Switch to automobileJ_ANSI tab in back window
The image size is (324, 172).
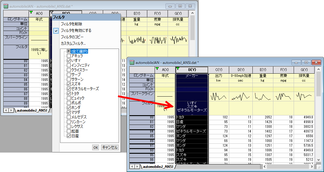pyautogui.click(x=33, y=110)
